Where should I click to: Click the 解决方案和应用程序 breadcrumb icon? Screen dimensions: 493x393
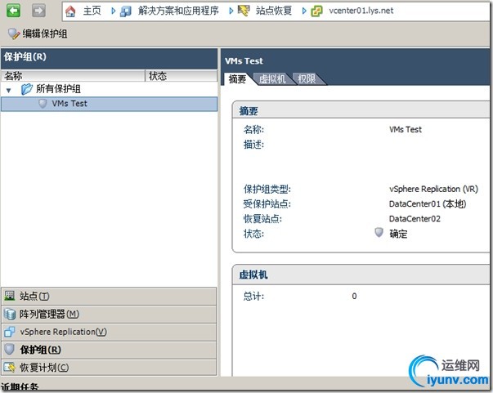126,11
